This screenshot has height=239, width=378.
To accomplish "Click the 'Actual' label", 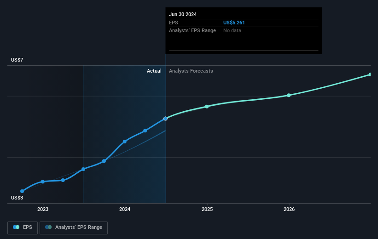I will (x=154, y=71).
